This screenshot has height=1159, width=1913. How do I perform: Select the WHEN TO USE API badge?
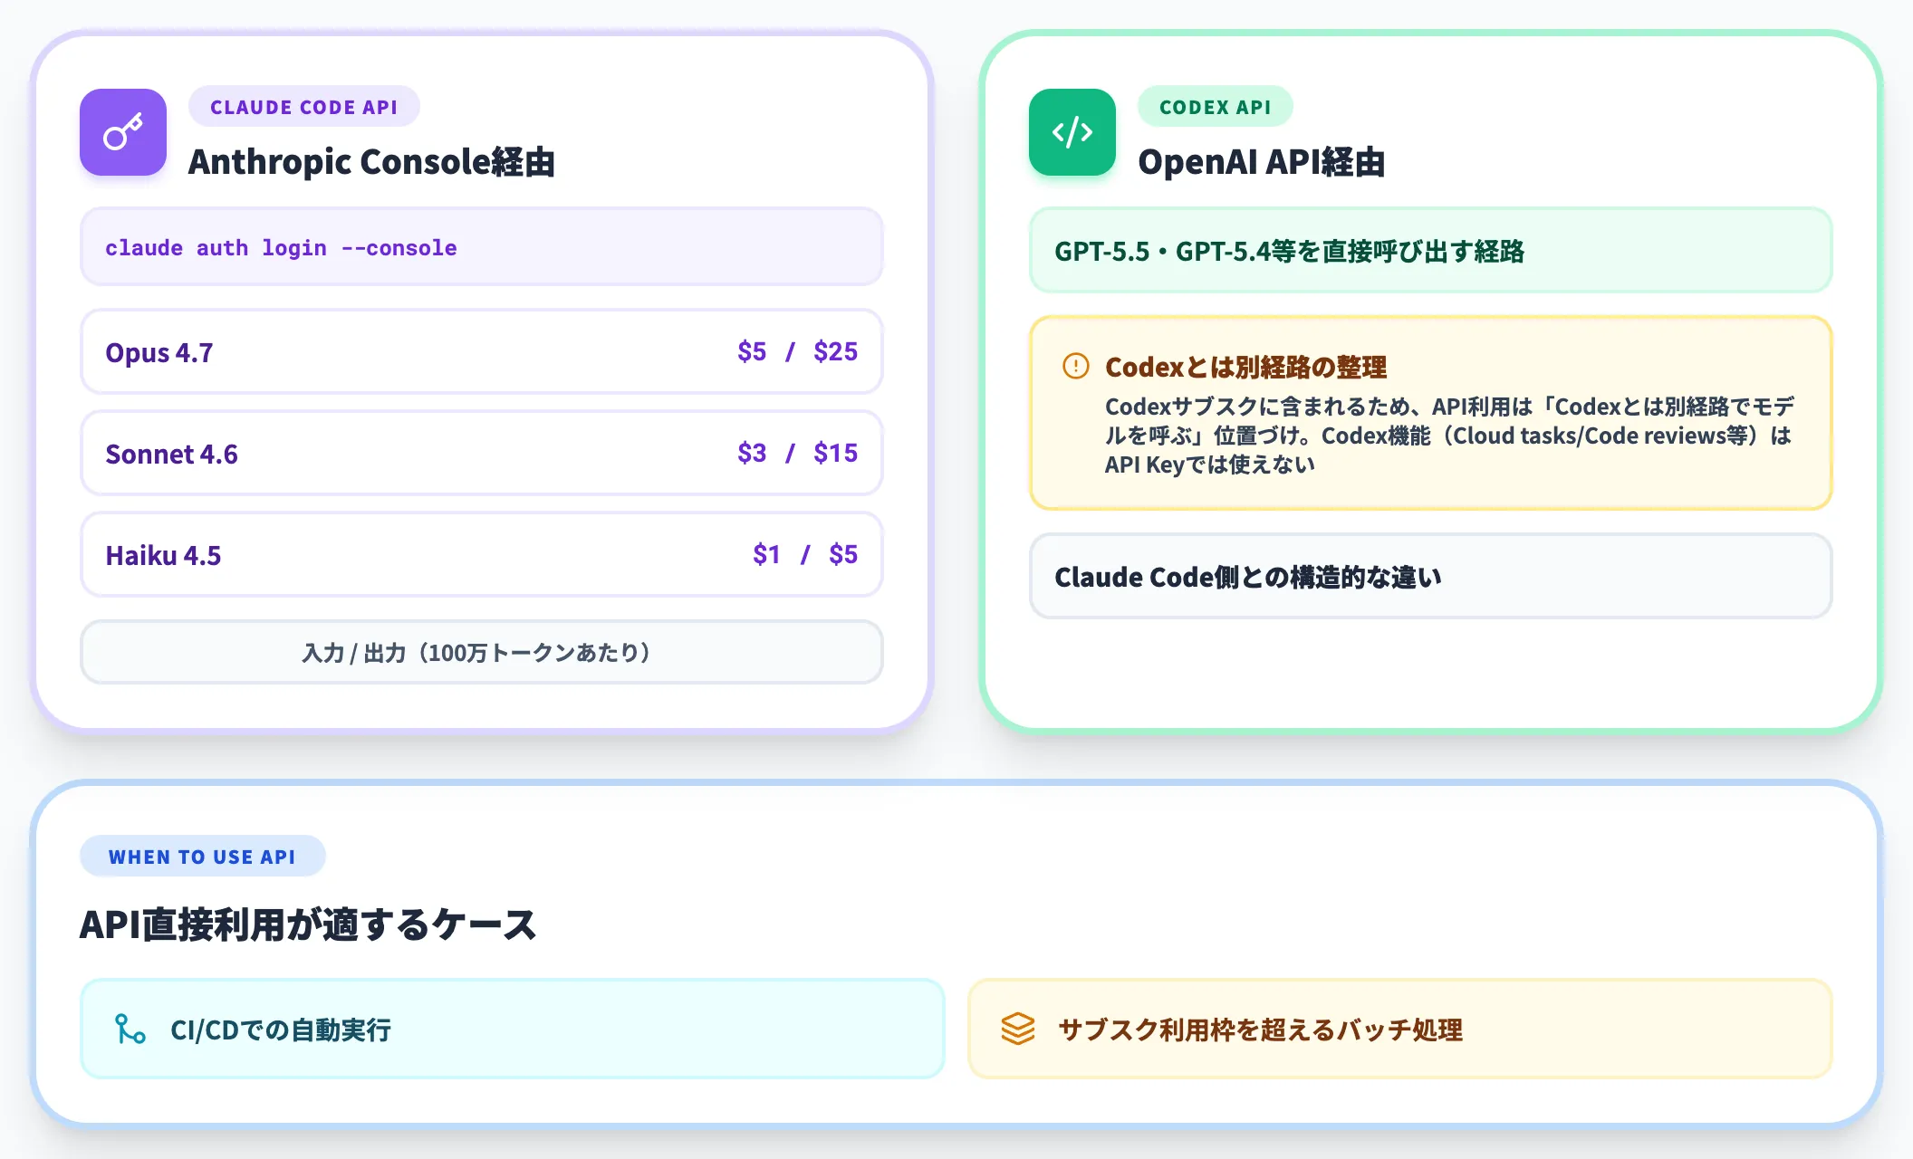202,857
